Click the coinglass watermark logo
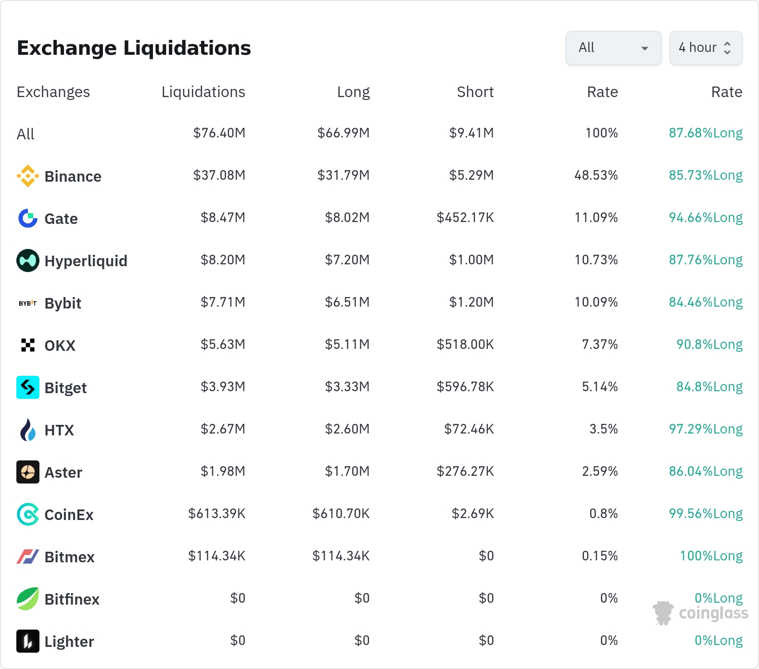This screenshot has width=759, height=669. click(x=700, y=613)
